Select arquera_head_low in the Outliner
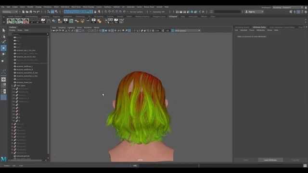Image resolution: width=308 pixels, height=173 pixels. pyautogui.click(x=25, y=82)
